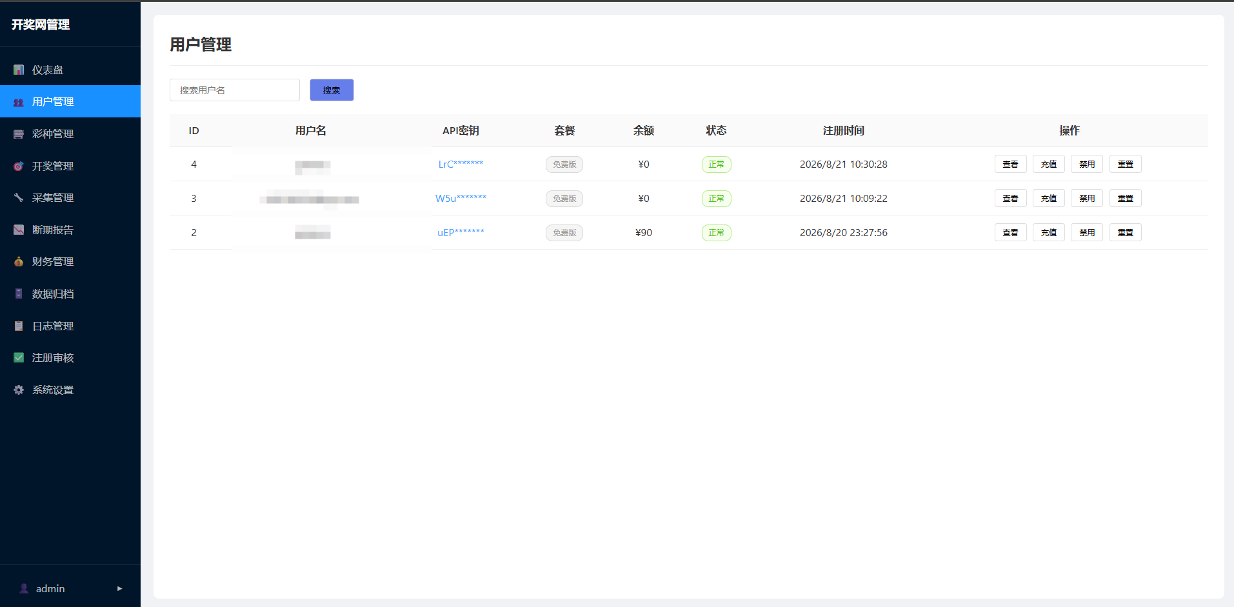Go to 系统设置 in the sidebar

tap(70, 390)
